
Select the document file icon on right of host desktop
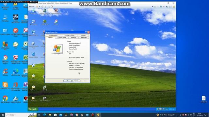(204, 99)
